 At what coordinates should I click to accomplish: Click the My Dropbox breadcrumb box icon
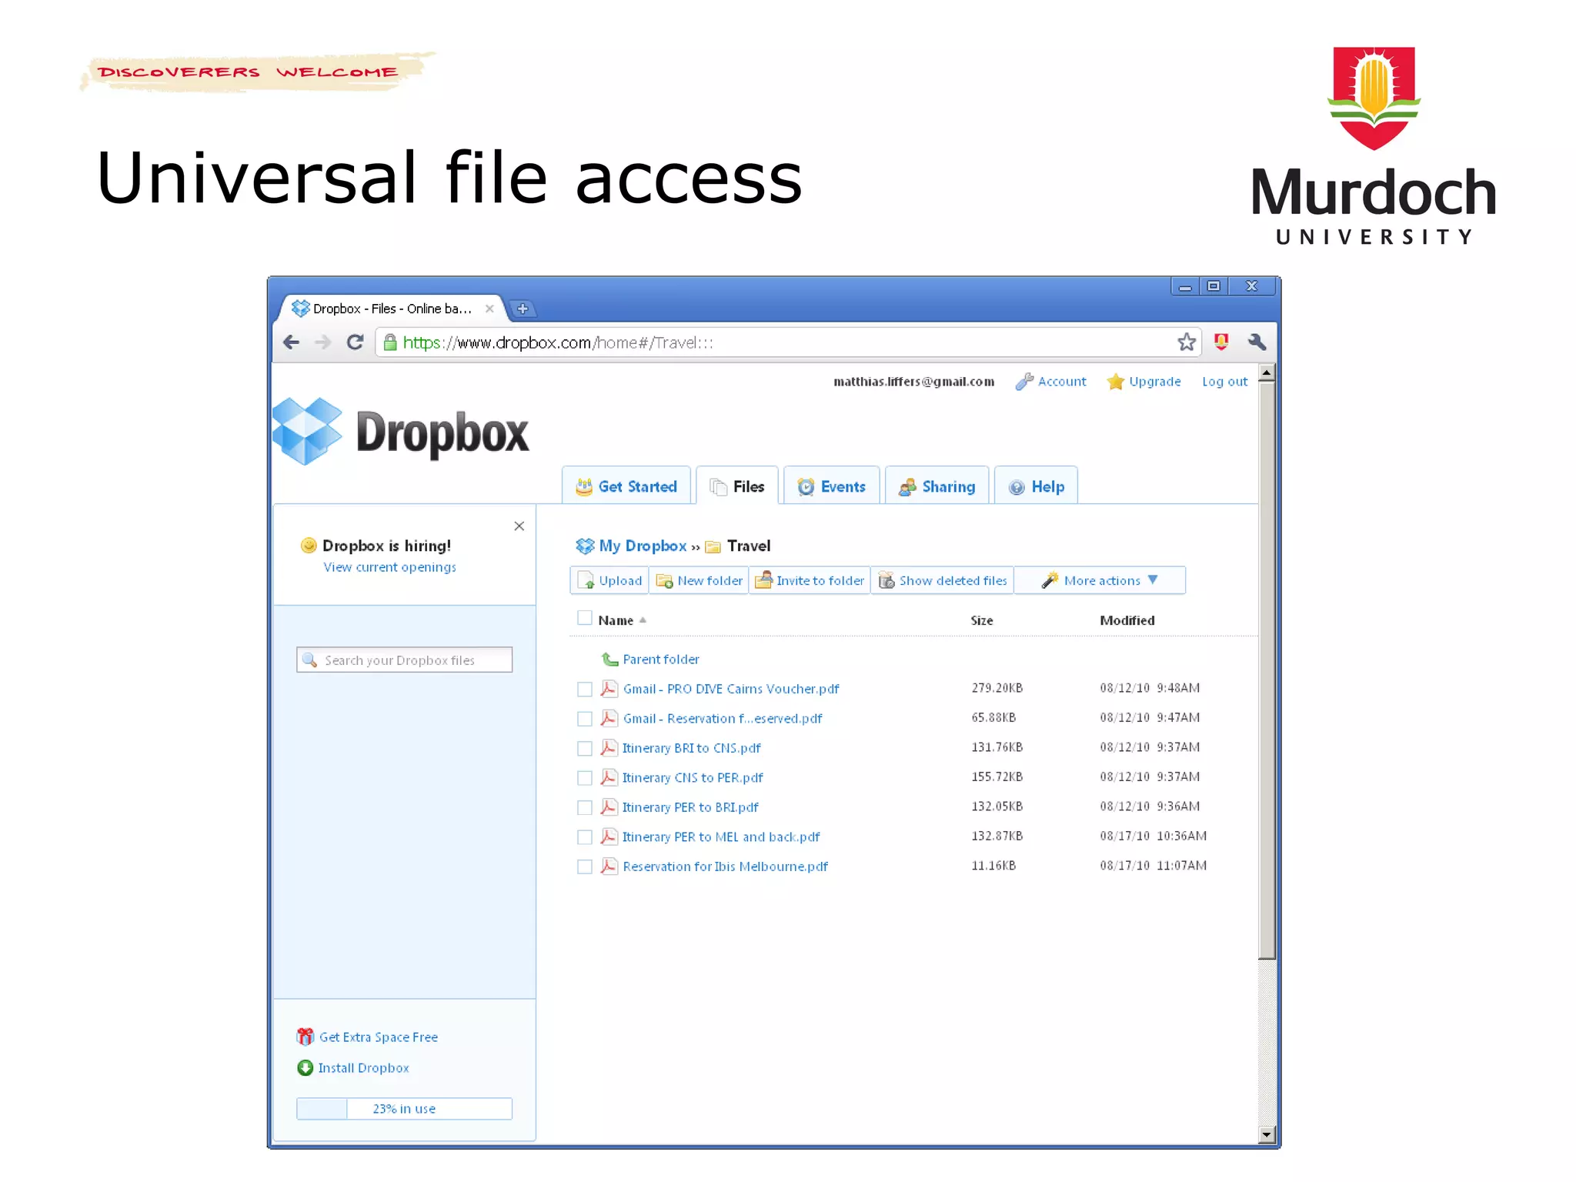[x=585, y=546]
